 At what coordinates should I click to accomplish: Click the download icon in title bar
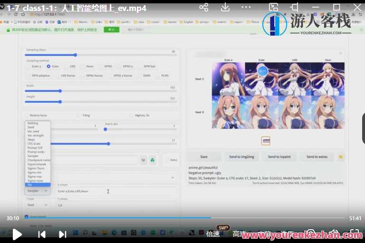(x=227, y=7)
